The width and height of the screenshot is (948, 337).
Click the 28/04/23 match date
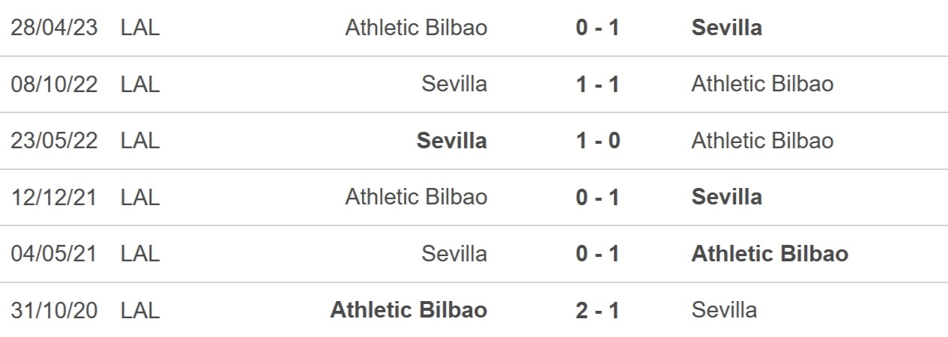pyautogui.click(x=55, y=28)
